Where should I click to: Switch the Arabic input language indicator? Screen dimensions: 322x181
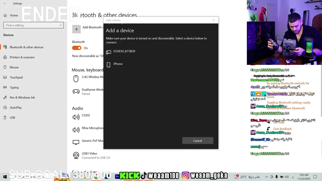pyautogui.click(x=293, y=177)
